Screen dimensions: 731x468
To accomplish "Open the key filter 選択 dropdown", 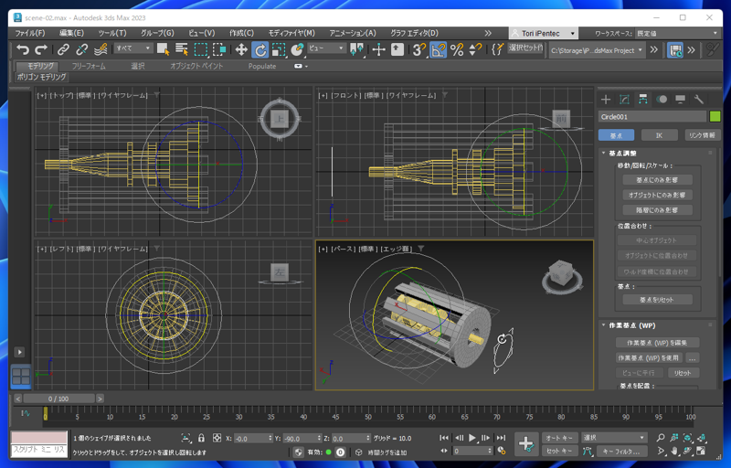I will [x=613, y=438].
